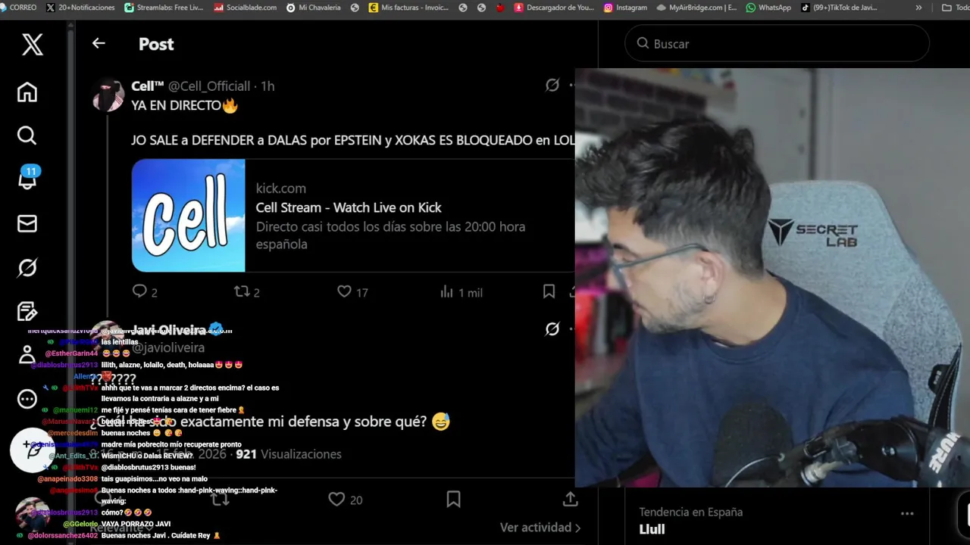Expand hidden bookmarks with the chevron

click(918, 8)
